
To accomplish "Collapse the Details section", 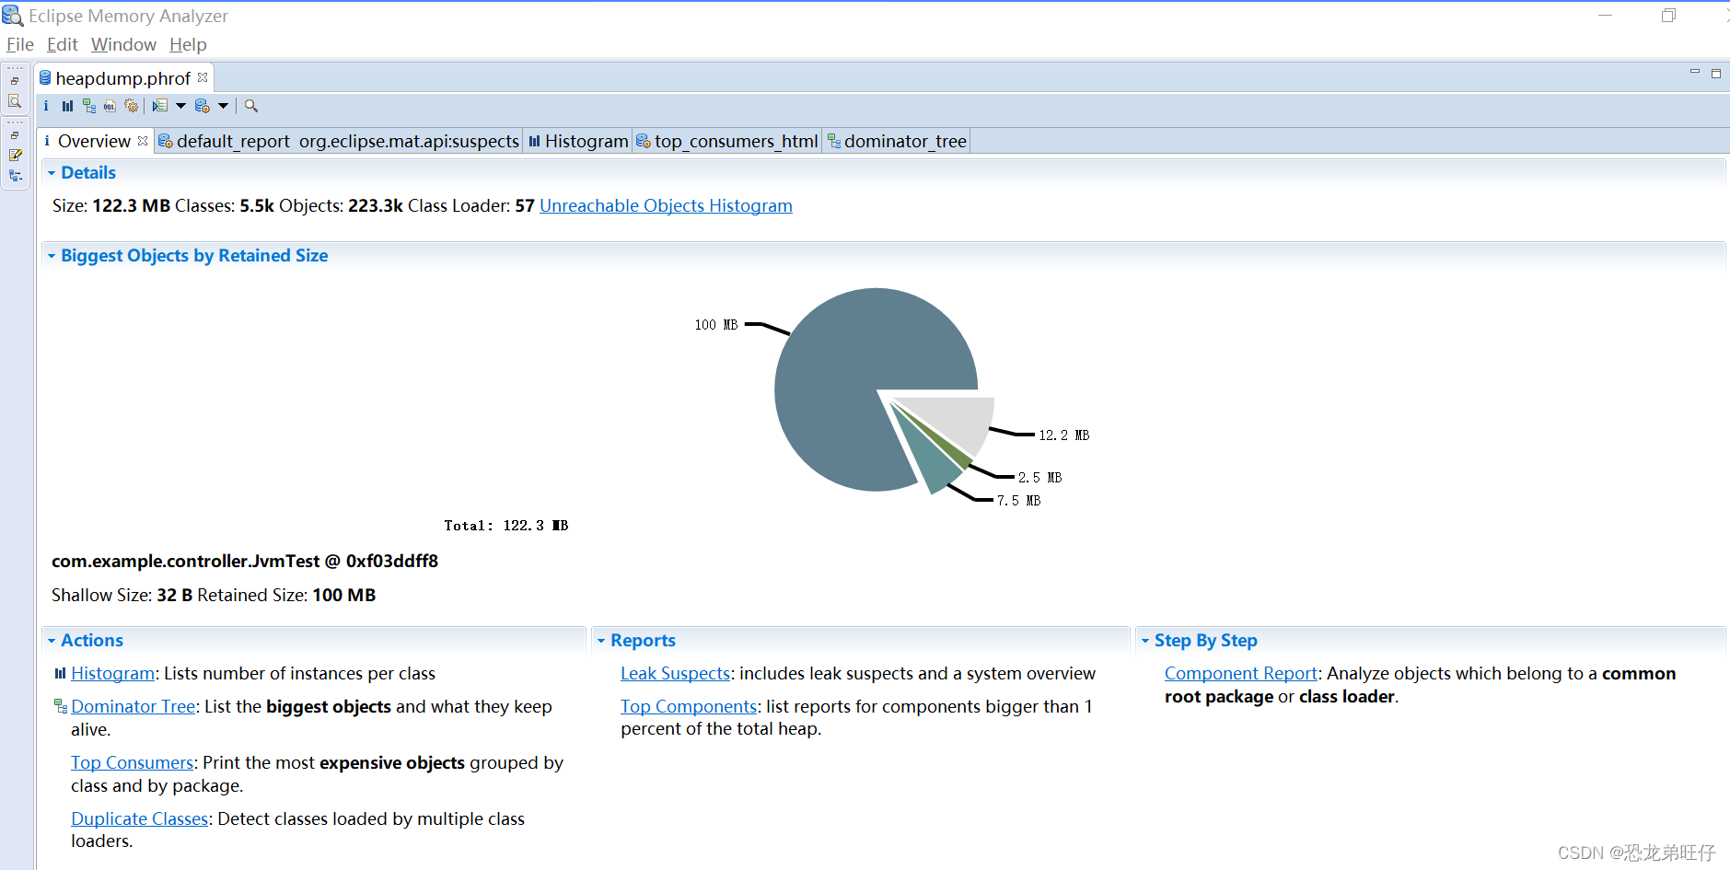I will (x=52, y=172).
